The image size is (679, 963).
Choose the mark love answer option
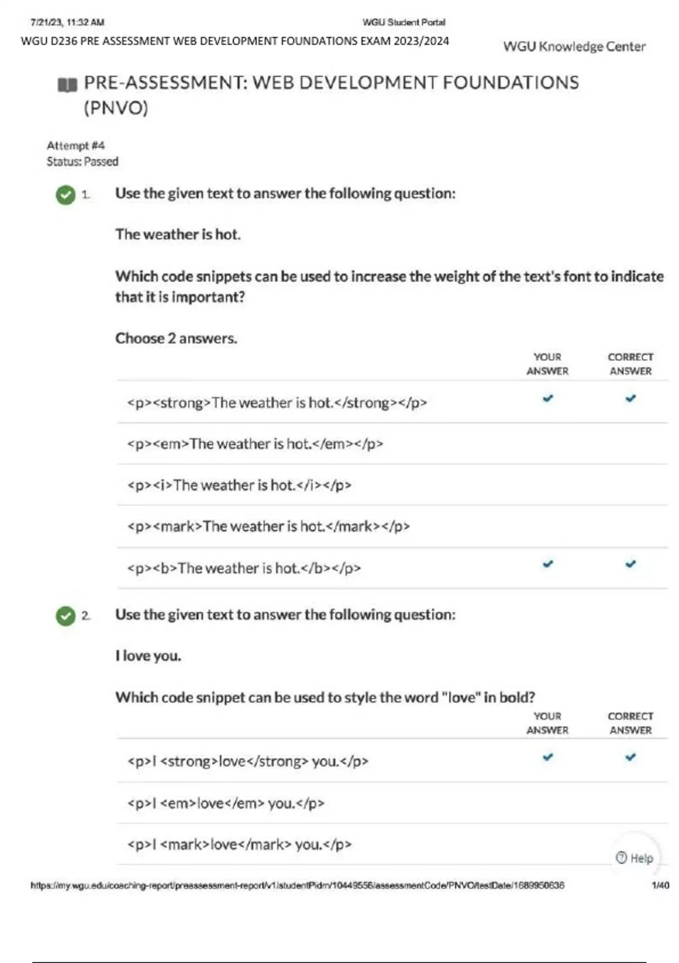click(x=239, y=845)
